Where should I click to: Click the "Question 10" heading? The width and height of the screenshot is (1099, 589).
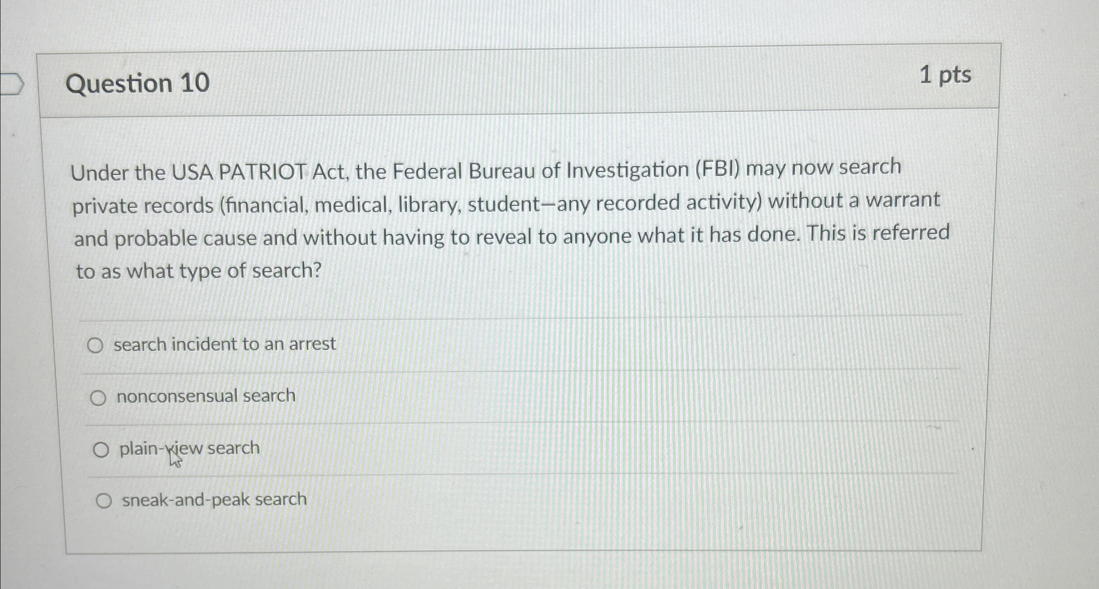[138, 83]
